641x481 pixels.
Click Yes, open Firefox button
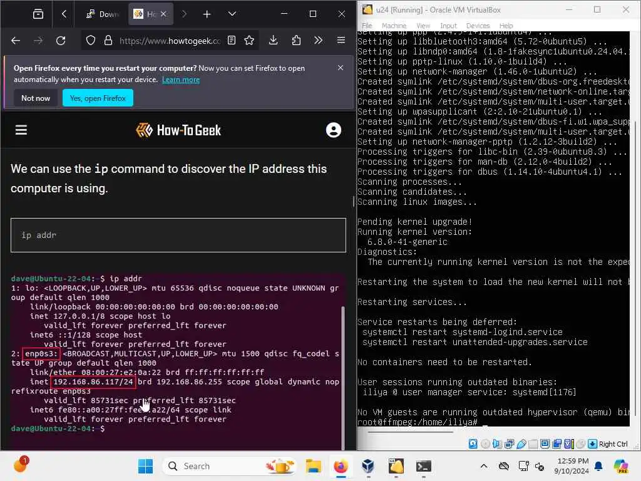98,98
